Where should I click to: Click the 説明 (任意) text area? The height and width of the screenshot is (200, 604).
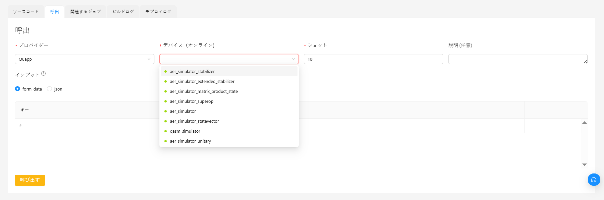point(517,59)
